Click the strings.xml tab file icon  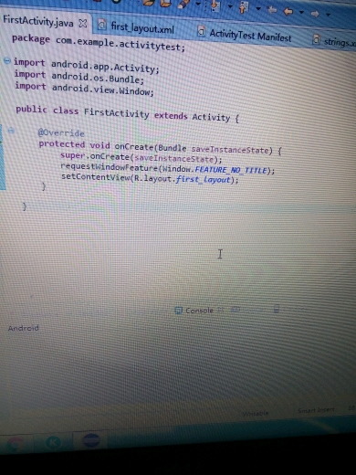pos(317,39)
